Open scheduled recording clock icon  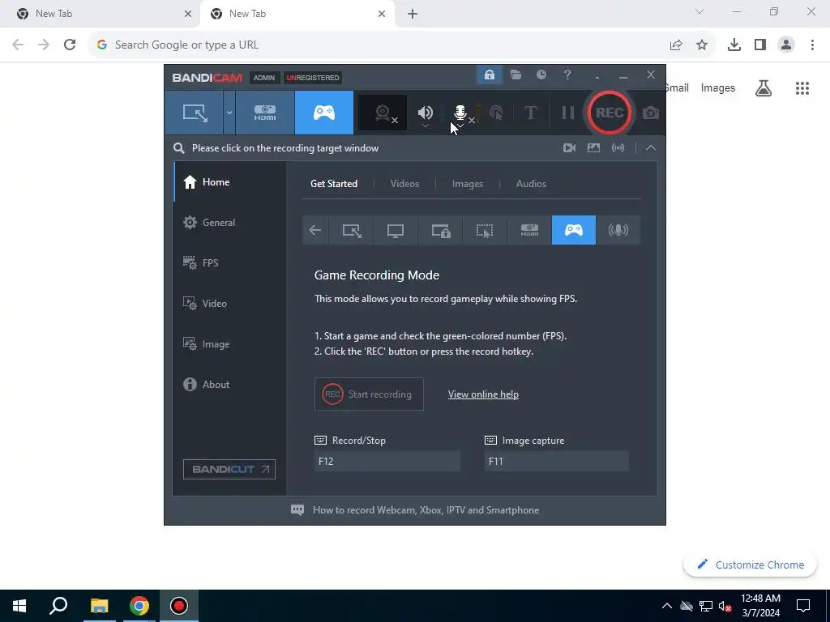click(541, 75)
